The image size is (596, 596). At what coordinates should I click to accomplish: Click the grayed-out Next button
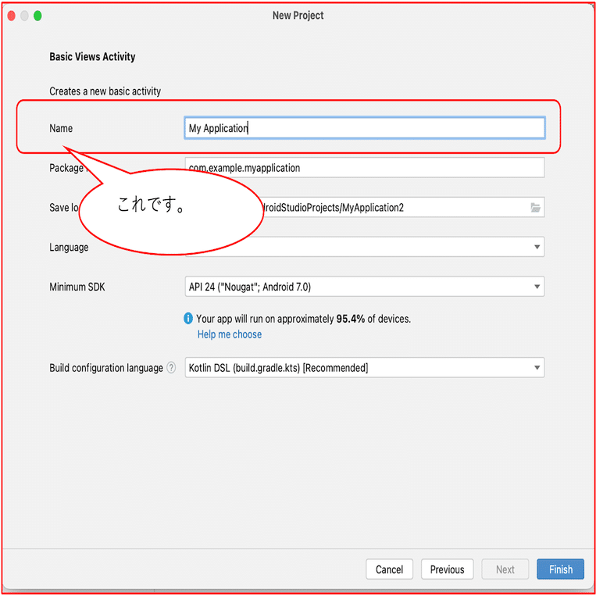tap(505, 569)
